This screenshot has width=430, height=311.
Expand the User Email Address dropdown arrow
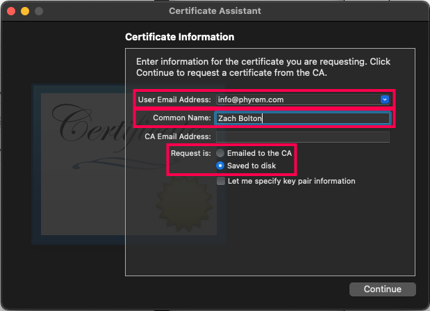coord(385,99)
